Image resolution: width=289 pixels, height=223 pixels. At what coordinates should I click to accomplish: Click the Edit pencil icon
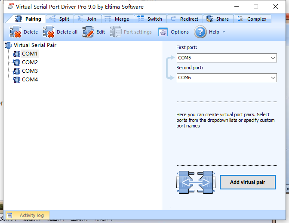(x=88, y=32)
